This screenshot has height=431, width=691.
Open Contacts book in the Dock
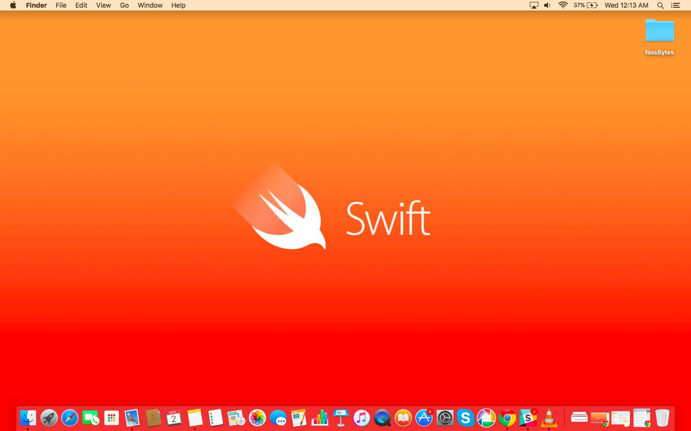[x=153, y=418]
